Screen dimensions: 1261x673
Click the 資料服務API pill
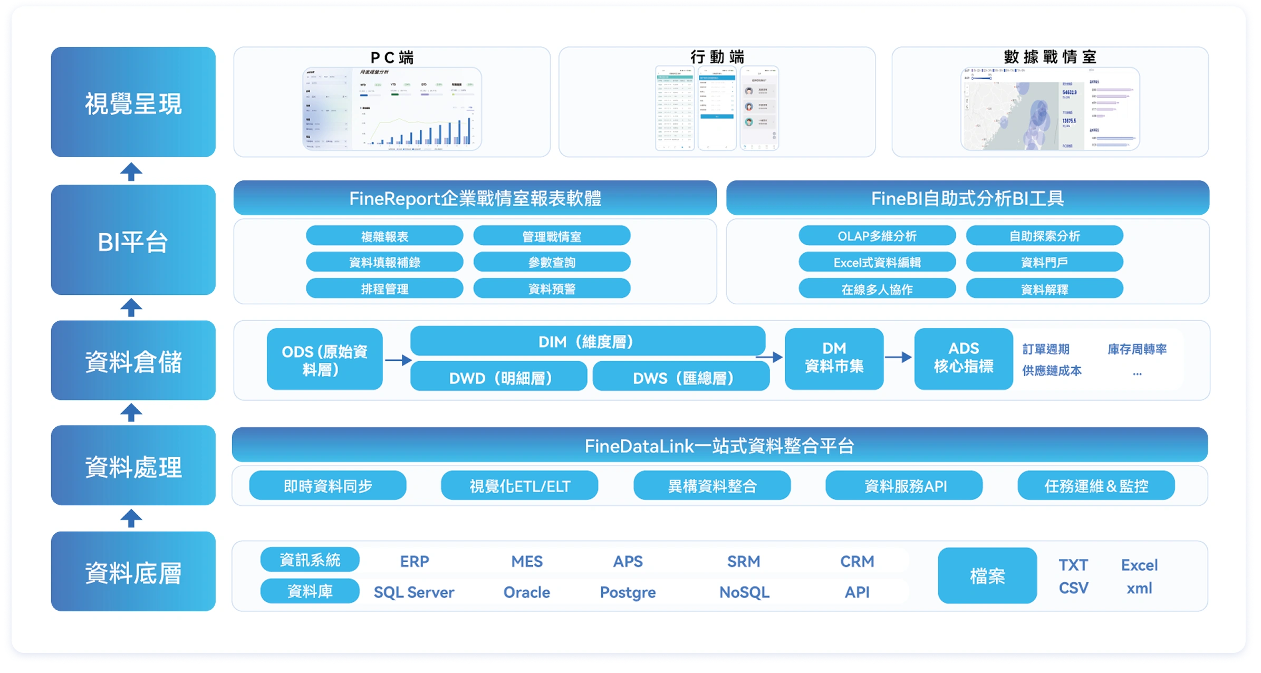pos(904,486)
